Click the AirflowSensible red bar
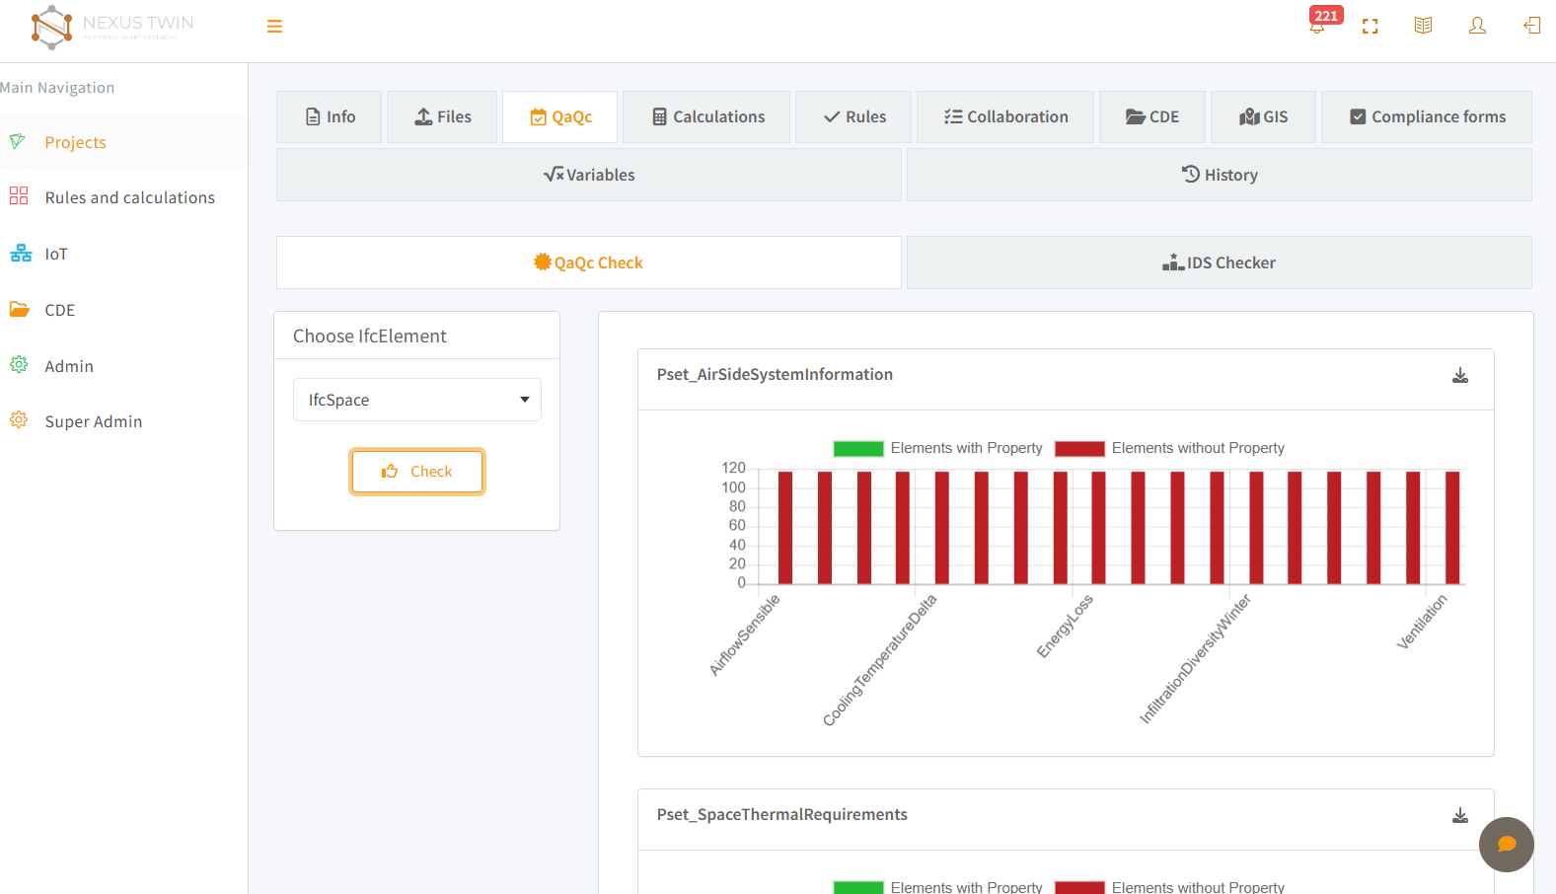 click(x=785, y=528)
